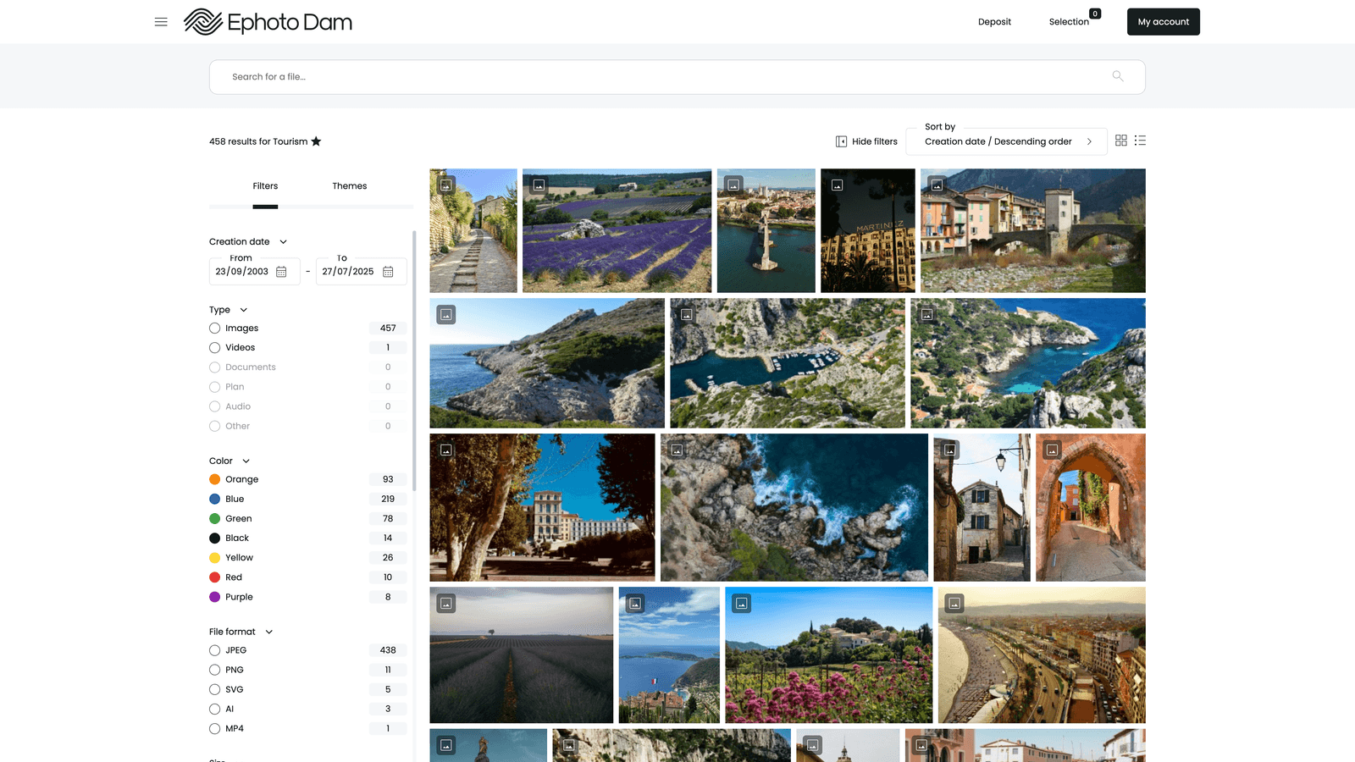Select the hilltop village pink flowers photo icon

(741, 603)
